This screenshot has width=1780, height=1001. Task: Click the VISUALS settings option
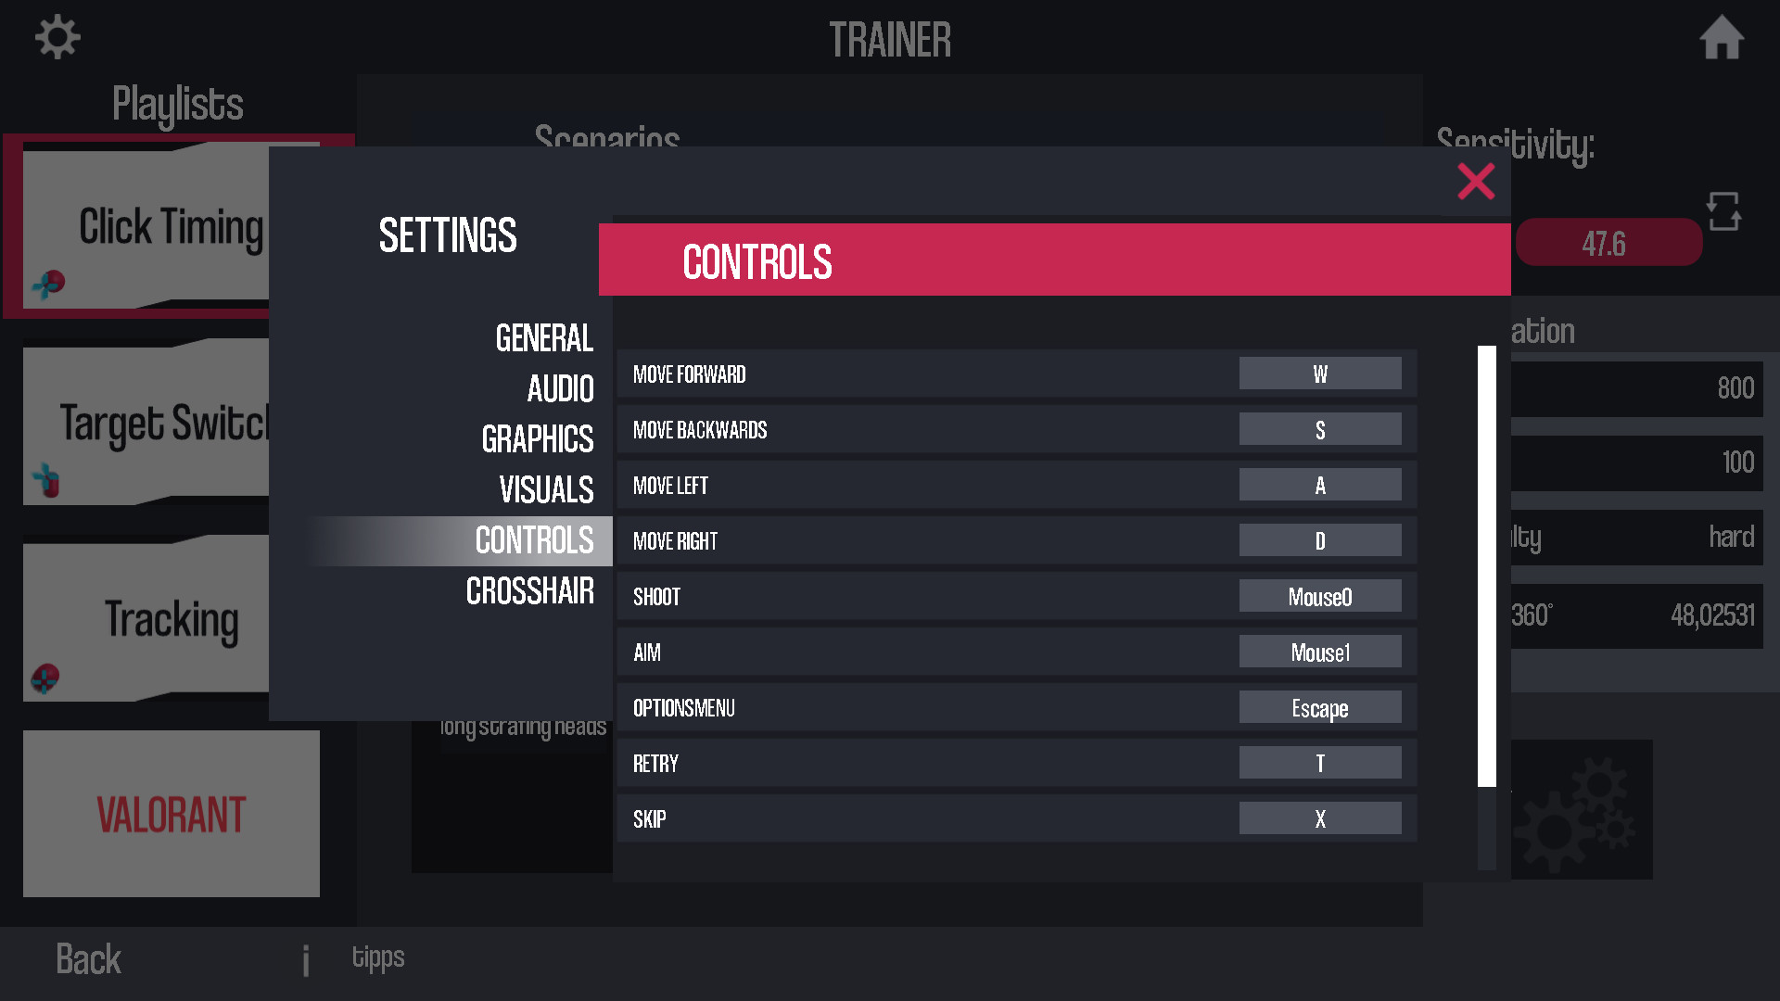tap(545, 488)
